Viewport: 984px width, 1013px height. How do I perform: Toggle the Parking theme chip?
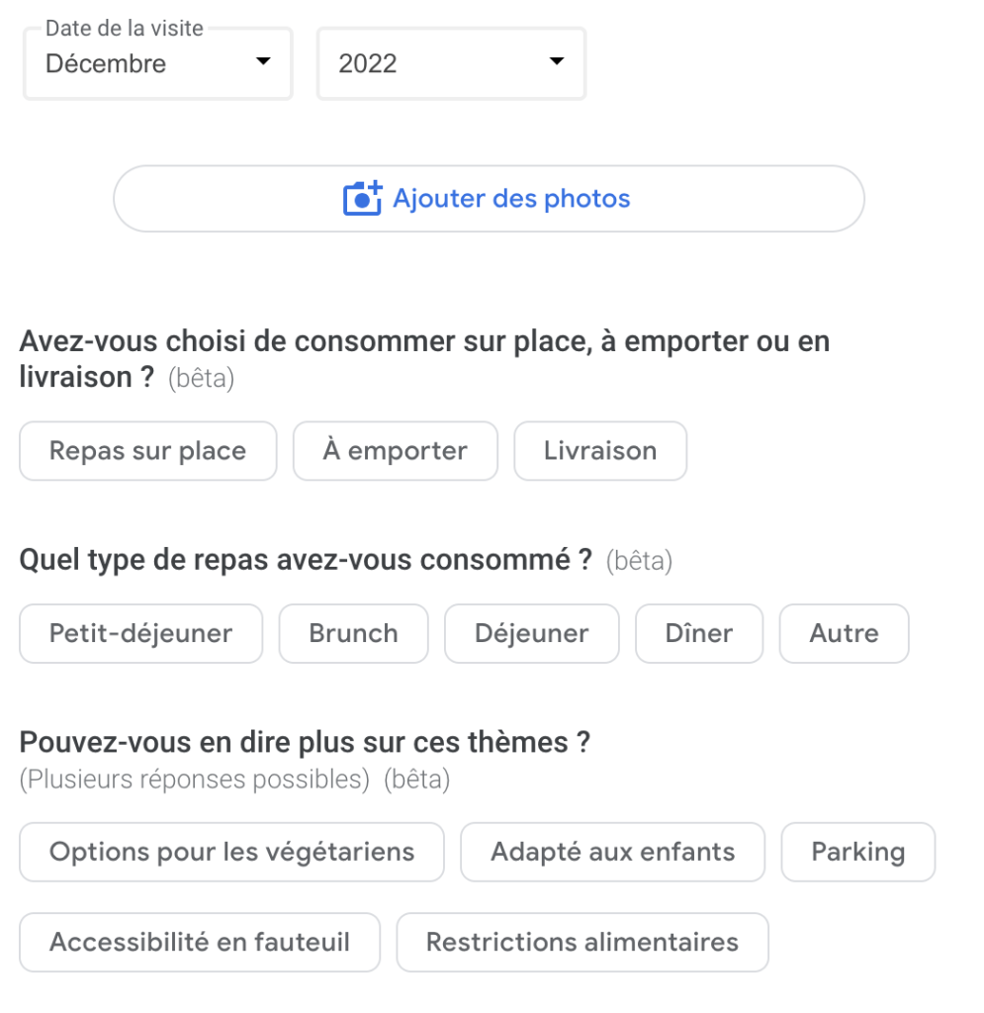(858, 852)
